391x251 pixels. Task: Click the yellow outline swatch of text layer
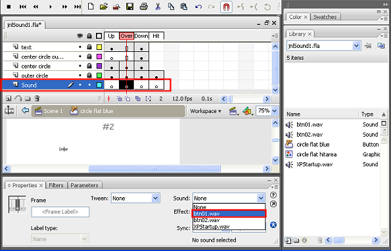coord(99,47)
